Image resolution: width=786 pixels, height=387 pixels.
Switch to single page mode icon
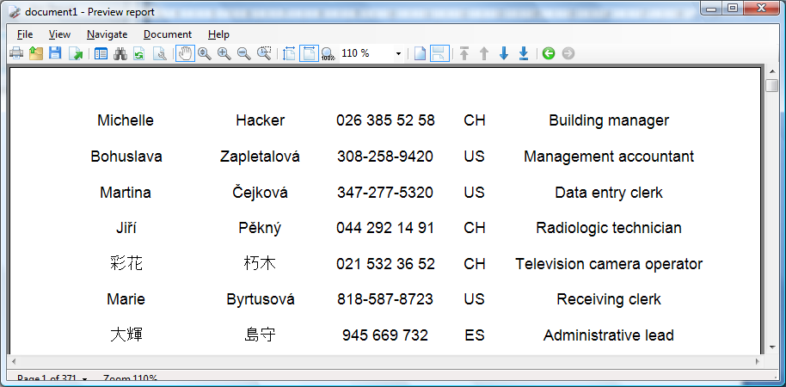[x=420, y=53]
